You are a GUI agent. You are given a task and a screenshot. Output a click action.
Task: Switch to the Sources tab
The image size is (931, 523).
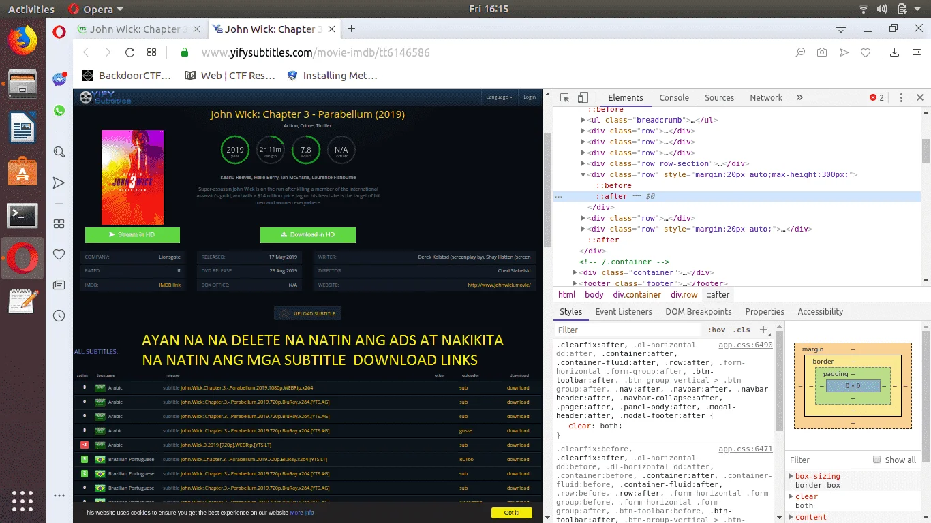pyautogui.click(x=720, y=97)
